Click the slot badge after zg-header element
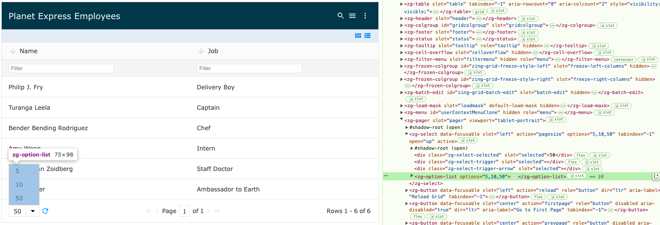The width and height of the screenshot is (660, 225). point(528,19)
